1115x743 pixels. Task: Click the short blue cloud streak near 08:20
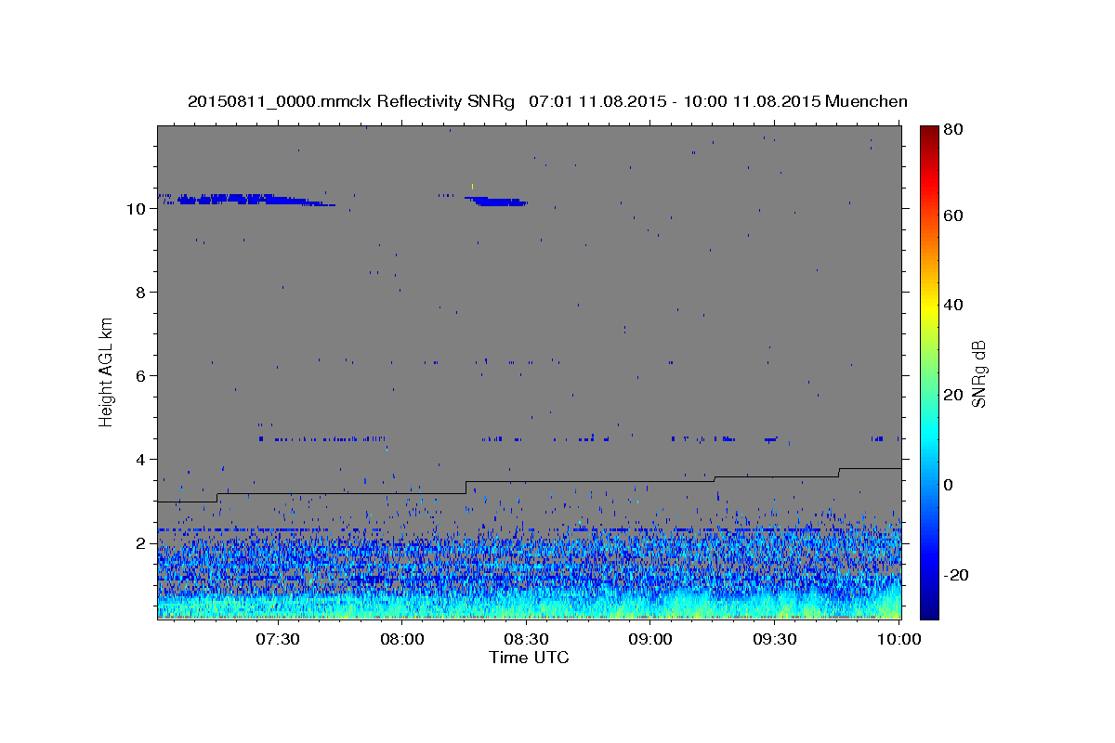pyautogui.click(x=497, y=201)
